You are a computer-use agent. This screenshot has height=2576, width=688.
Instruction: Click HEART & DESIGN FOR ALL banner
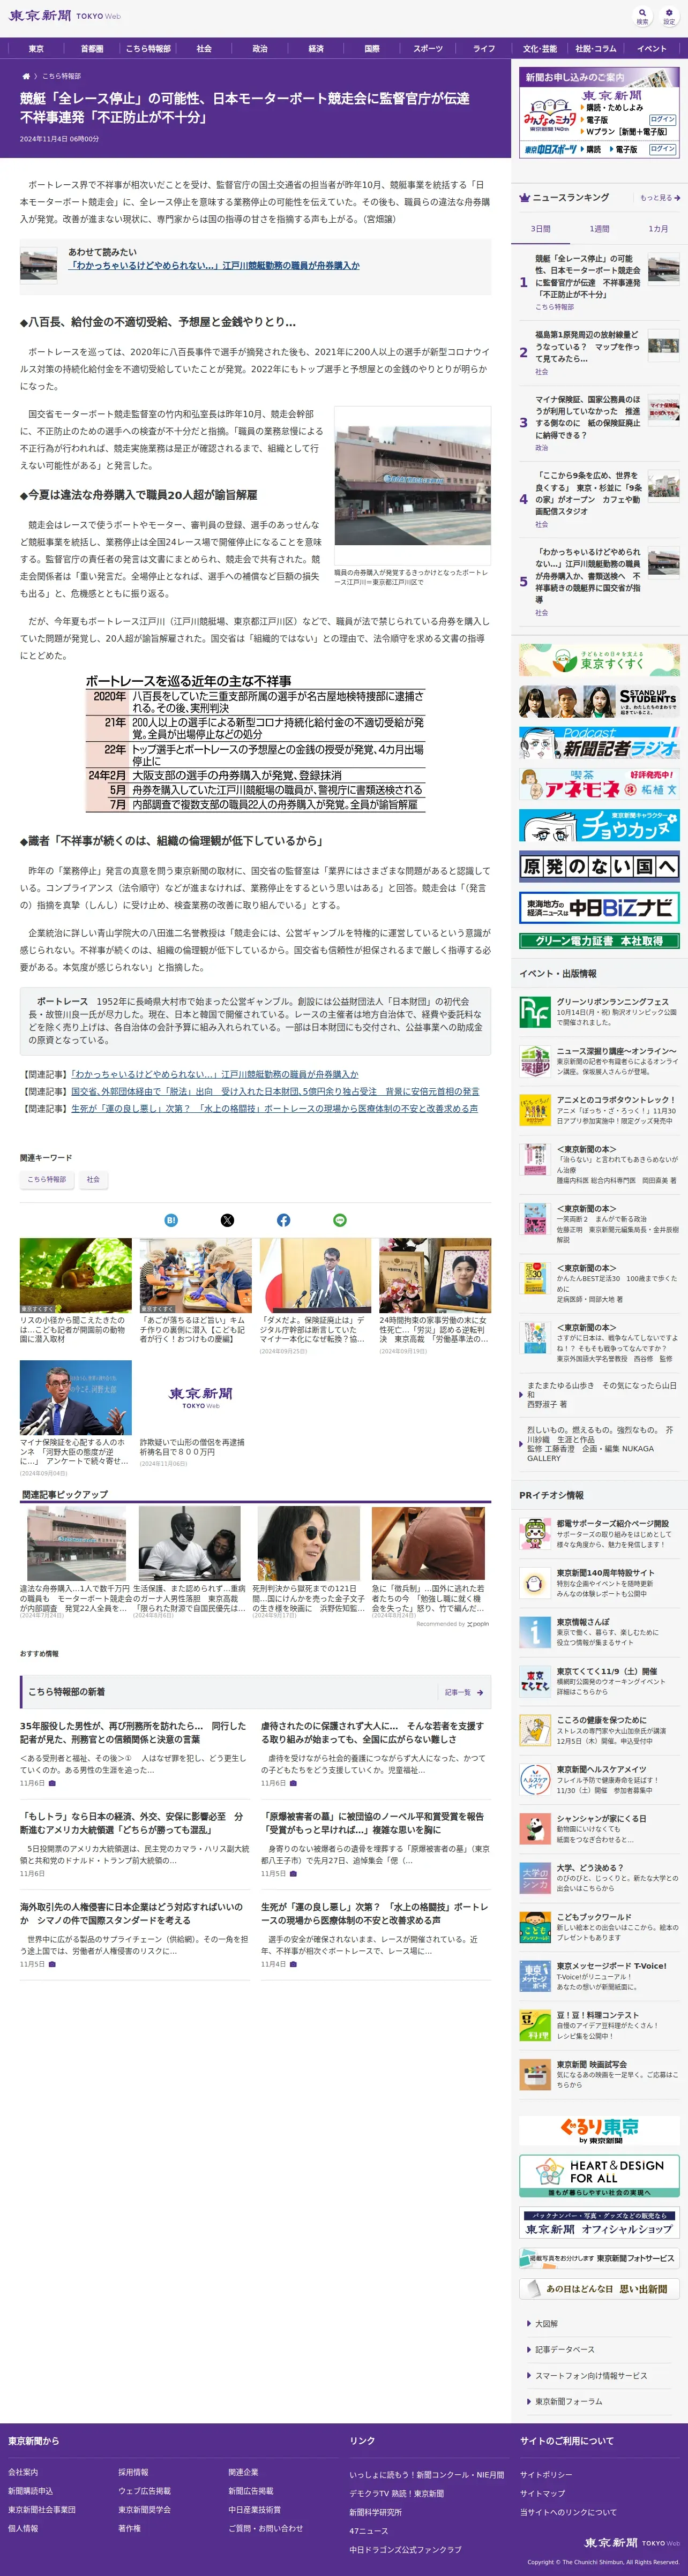coord(599,2176)
